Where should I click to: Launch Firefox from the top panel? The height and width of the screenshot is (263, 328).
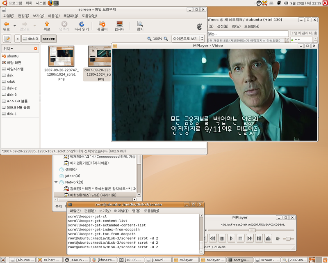click(50, 3)
